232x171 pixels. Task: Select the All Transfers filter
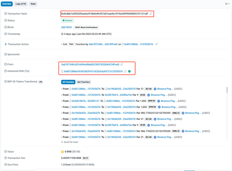point(68,82)
